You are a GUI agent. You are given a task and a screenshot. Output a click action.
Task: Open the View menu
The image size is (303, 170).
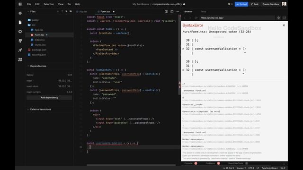[x=61, y=4]
